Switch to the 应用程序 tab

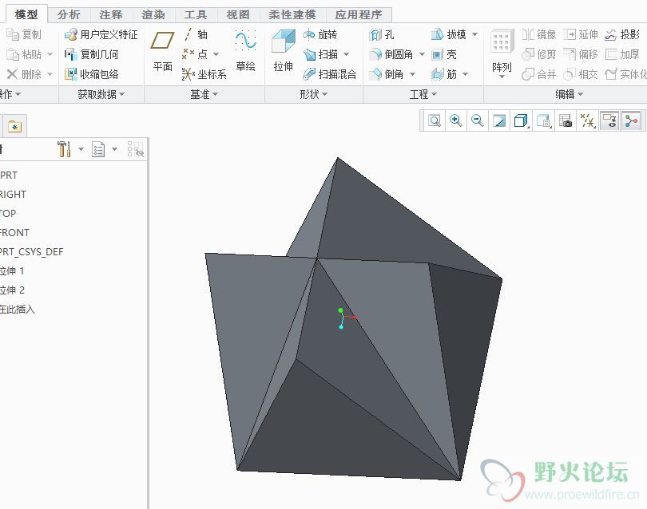tap(359, 14)
